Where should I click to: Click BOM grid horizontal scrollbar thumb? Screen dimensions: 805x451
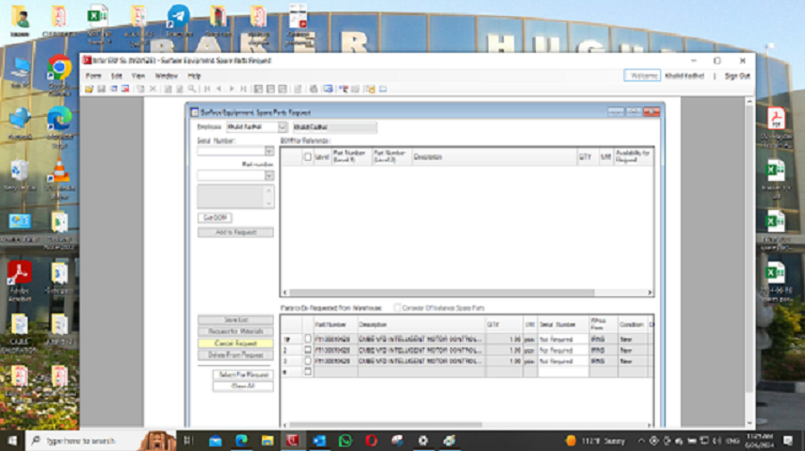click(442, 293)
